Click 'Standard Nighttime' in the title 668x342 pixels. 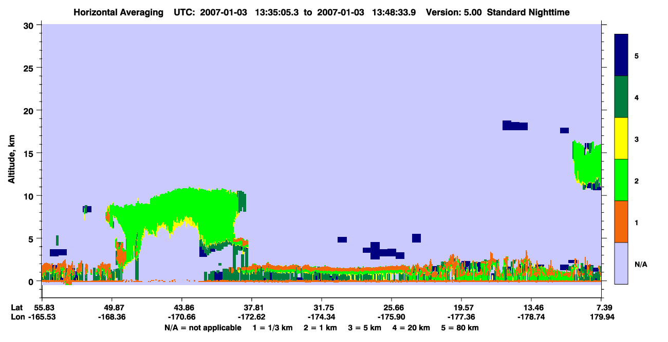[x=528, y=12]
